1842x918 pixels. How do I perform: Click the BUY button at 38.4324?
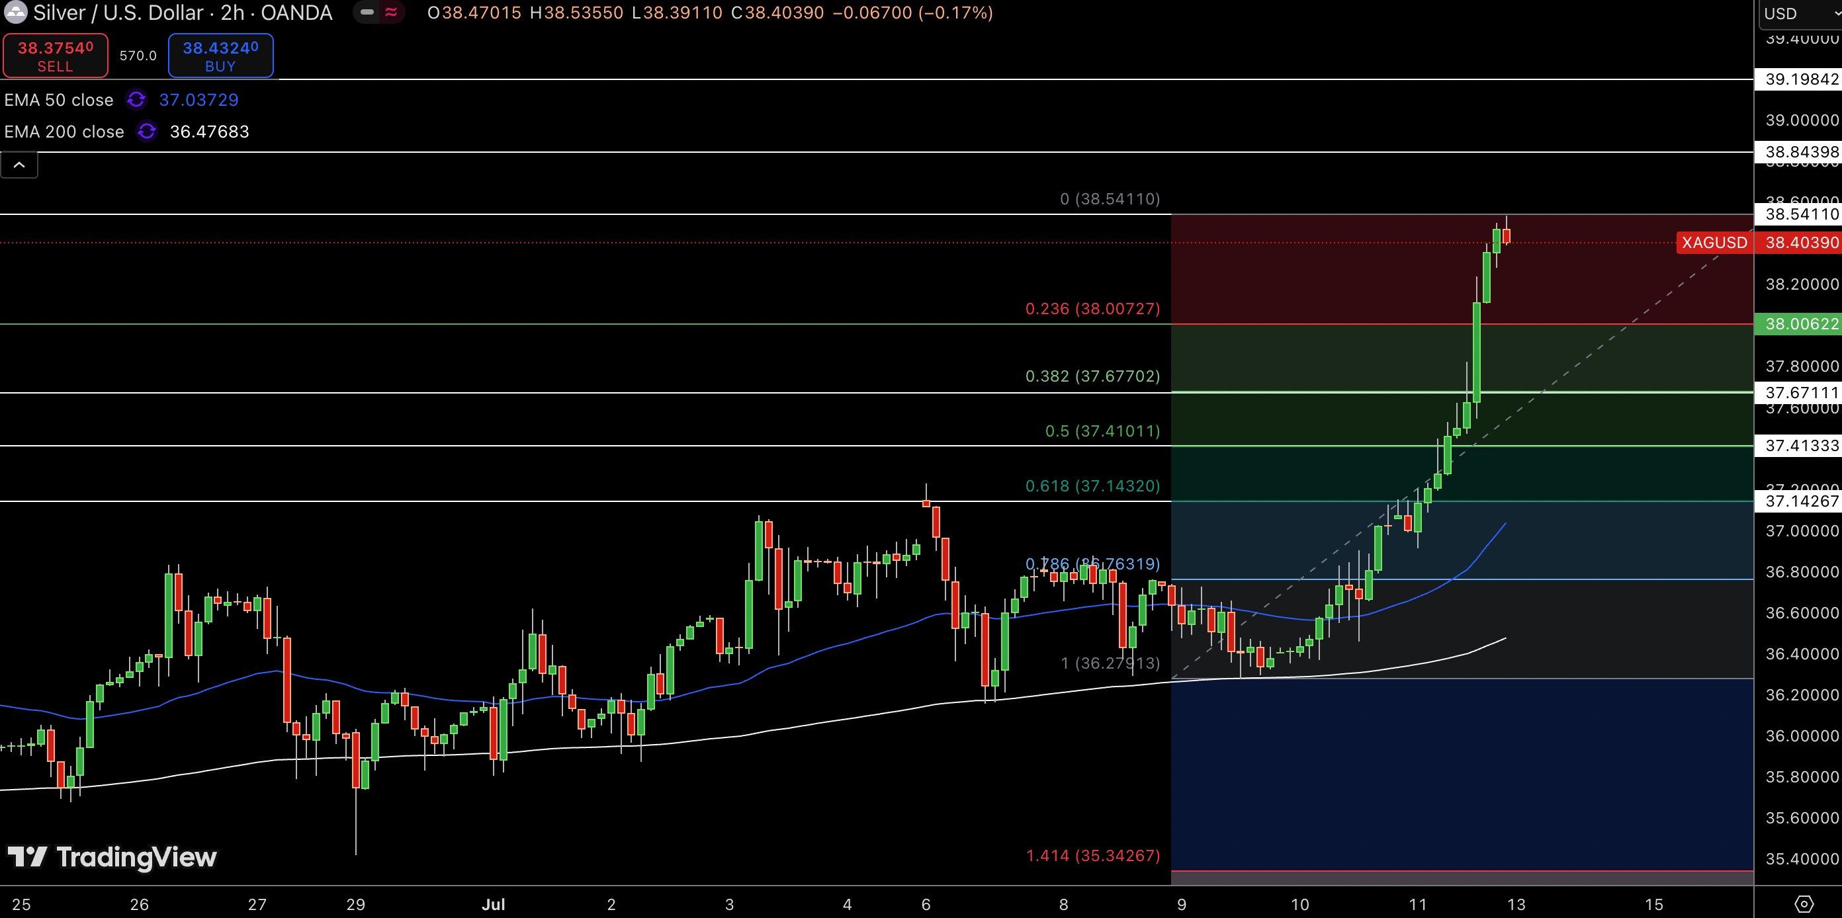coord(220,56)
